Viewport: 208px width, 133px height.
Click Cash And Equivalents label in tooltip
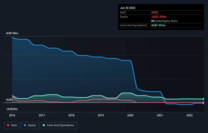pos(134,25)
